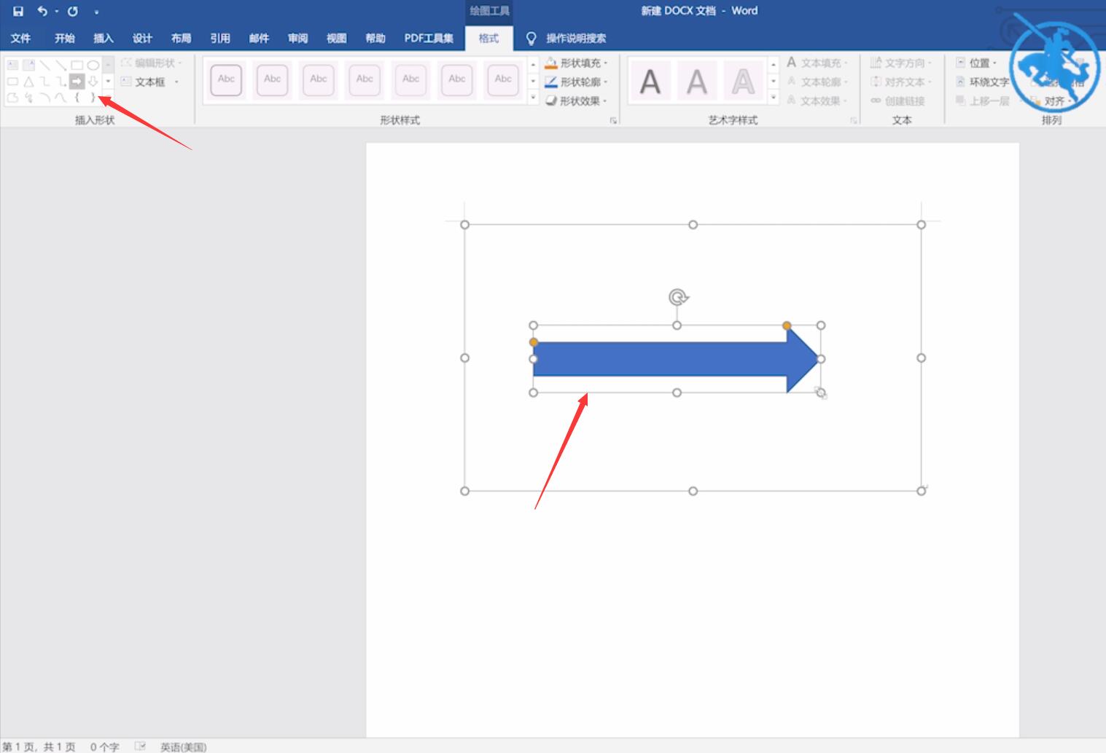Image resolution: width=1106 pixels, height=753 pixels.
Task: Open the 位置 dropdown
Action: point(977,63)
